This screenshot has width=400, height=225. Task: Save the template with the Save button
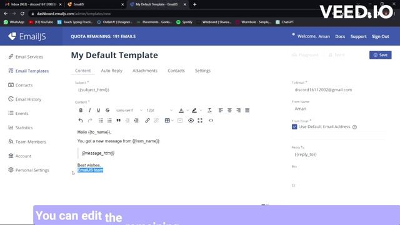(x=381, y=55)
